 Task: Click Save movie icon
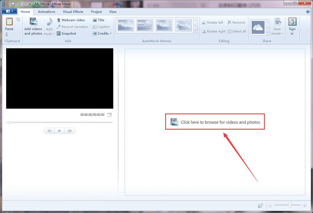pyautogui.click(x=277, y=21)
